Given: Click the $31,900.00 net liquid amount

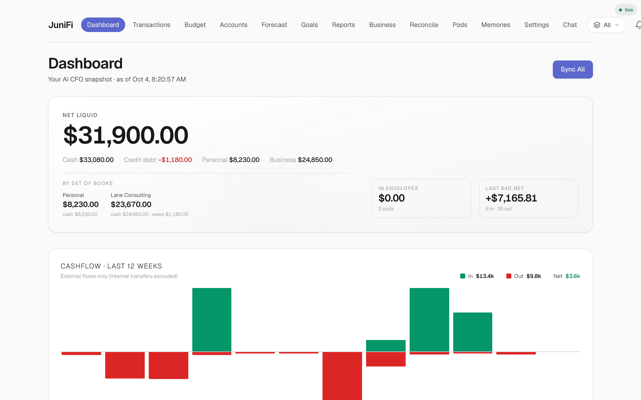Looking at the screenshot, I should tap(125, 135).
